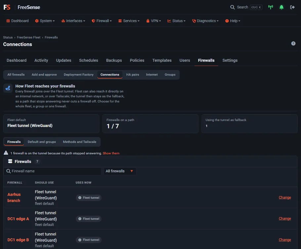The width and height of the screenshot is (301, 249).
Task: Select the Default and groups tab
Action: (x=42, y=142)
